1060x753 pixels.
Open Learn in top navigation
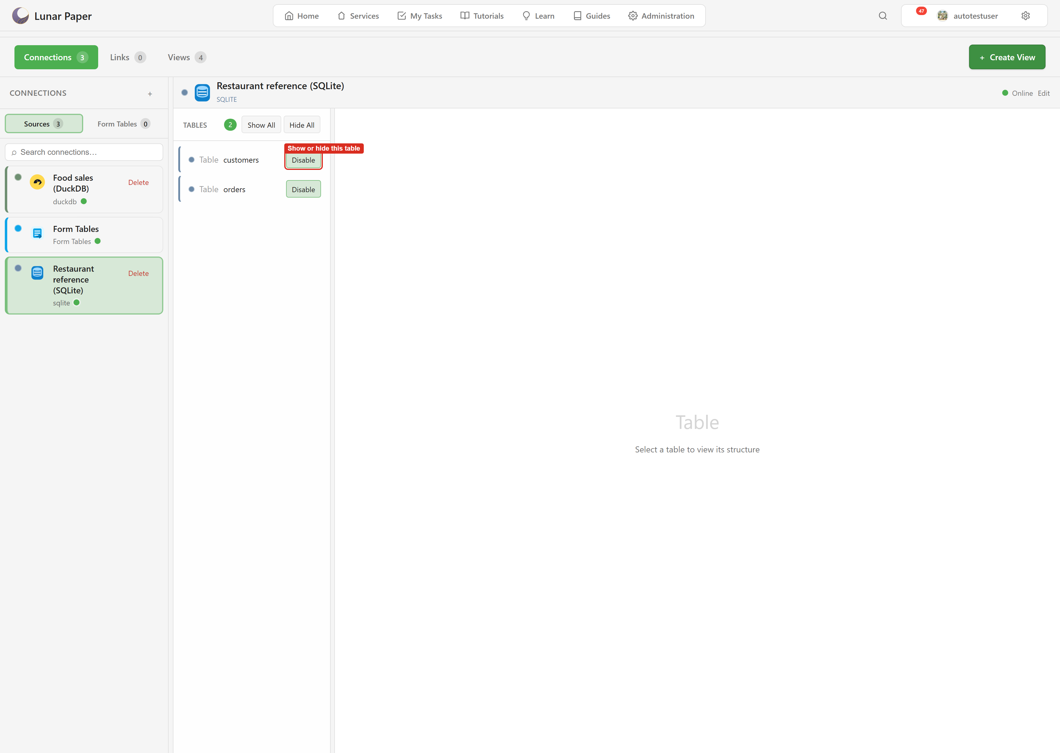click(538, 16)
